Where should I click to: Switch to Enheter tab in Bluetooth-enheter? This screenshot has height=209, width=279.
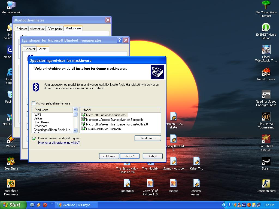[x=22, y=29]
